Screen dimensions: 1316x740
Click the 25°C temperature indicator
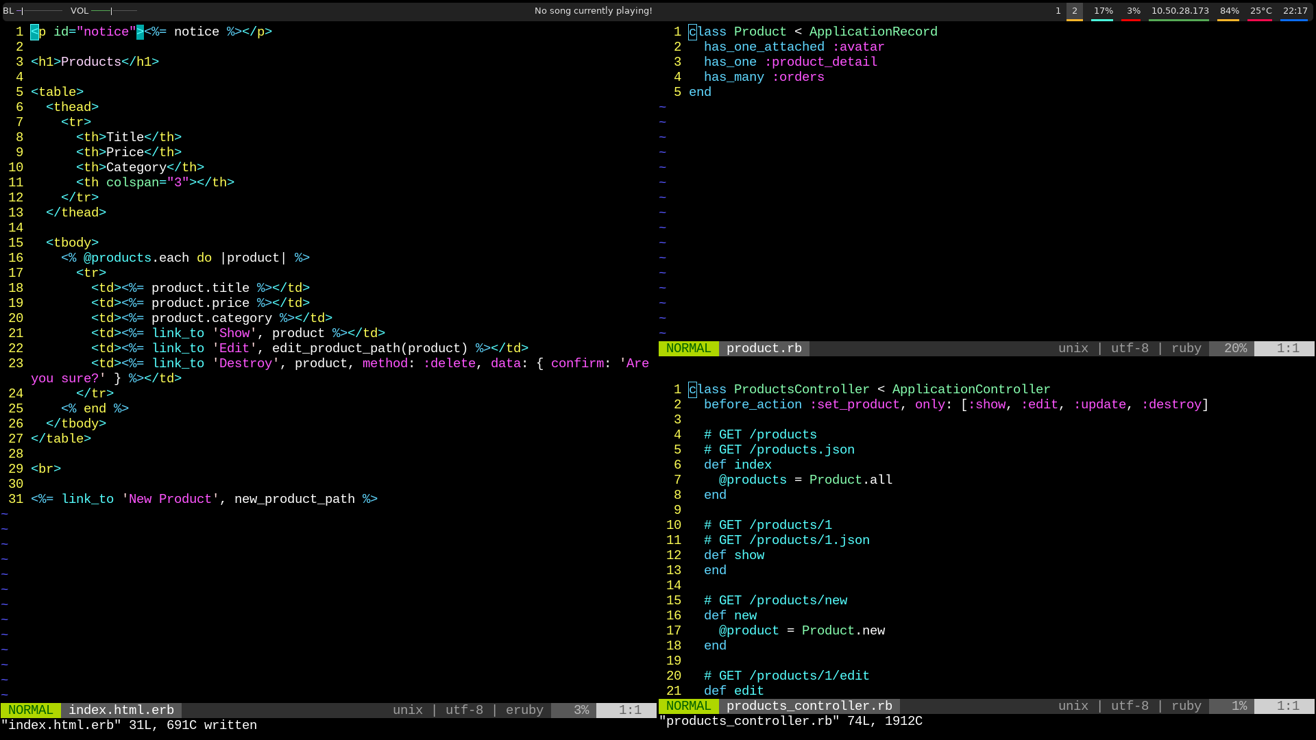(x=1260, y=11)
